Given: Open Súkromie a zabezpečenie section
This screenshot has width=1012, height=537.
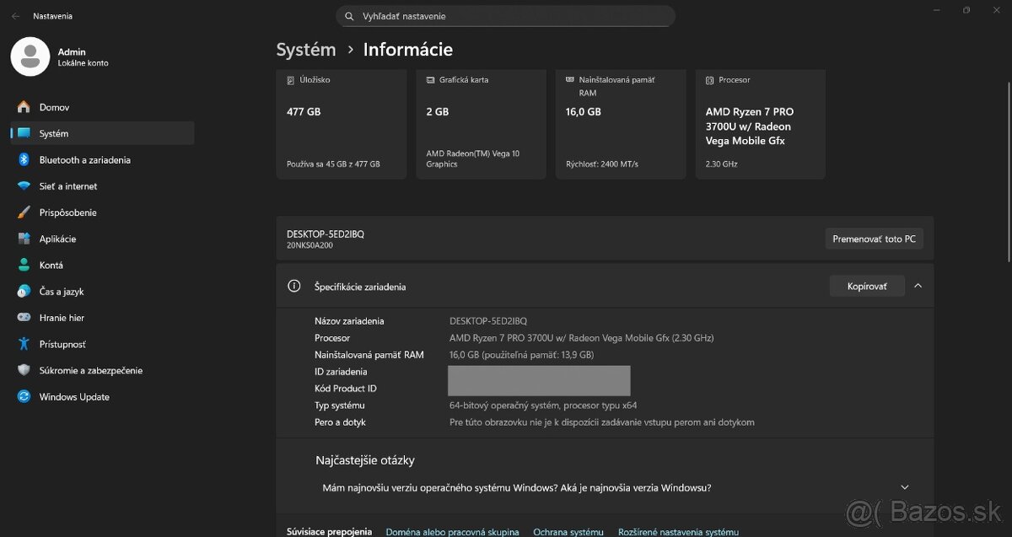Looking at the screenshot, I should pos(91,370).
